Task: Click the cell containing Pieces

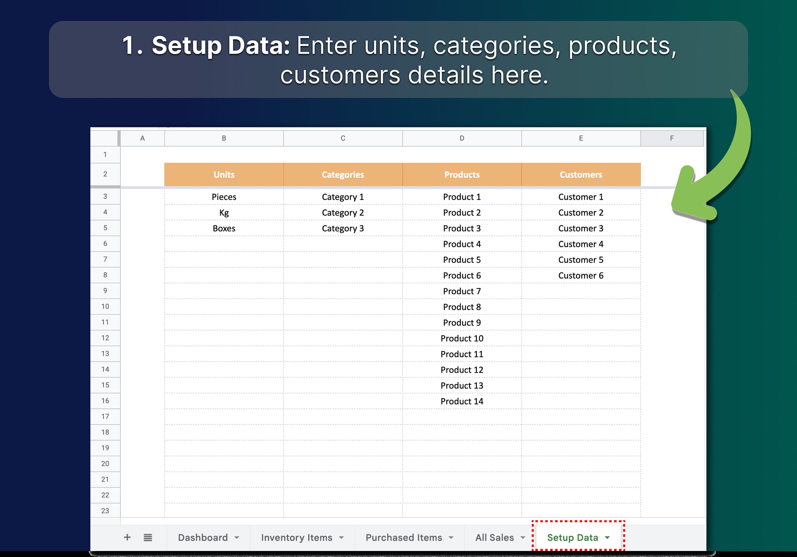Action: click(224, 197)
